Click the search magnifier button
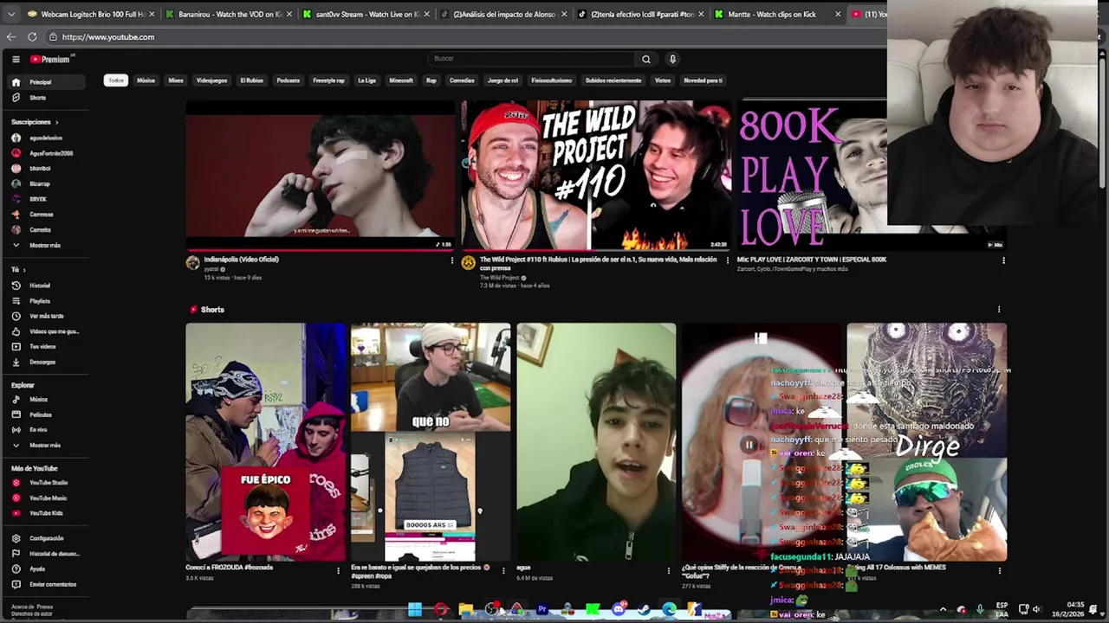This screenshot has height=623, width=1109. point(645,59)
